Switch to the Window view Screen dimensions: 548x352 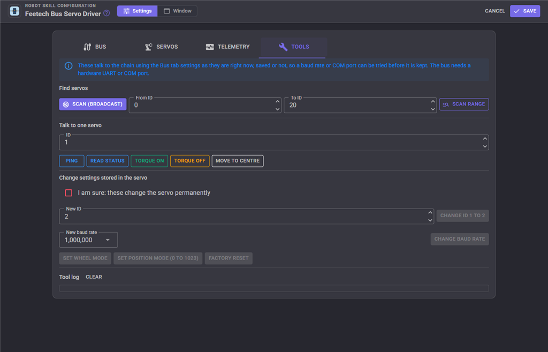click(x=177, y=11)
